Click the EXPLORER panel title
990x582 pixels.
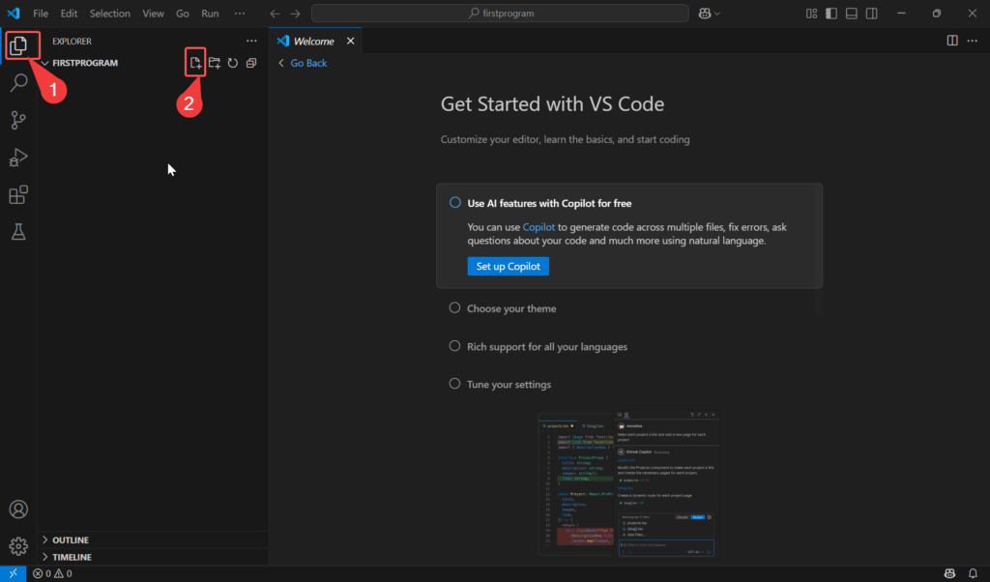(72, 41)
